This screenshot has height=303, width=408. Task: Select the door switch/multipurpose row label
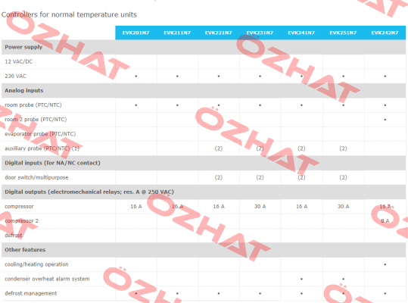(36, 177)
